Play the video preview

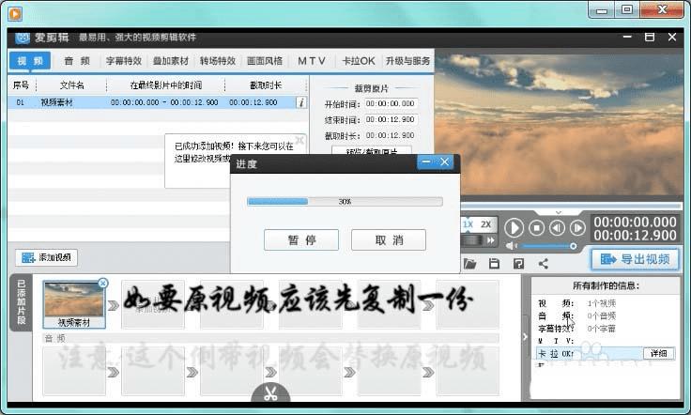(x=514, y=228)
